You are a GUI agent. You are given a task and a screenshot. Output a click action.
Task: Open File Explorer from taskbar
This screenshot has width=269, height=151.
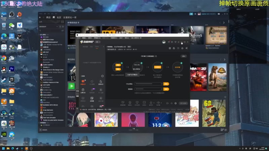point(8,148)
